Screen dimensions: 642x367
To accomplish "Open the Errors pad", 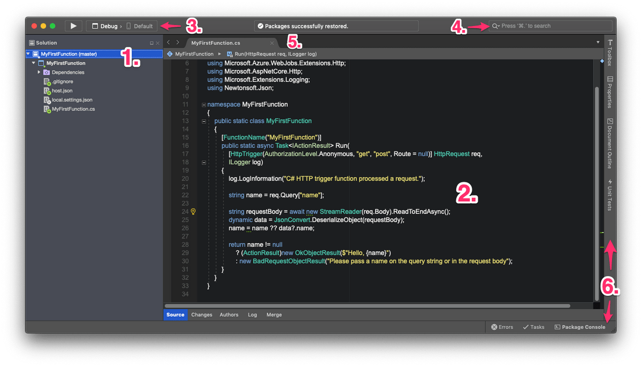I will 502,327.
